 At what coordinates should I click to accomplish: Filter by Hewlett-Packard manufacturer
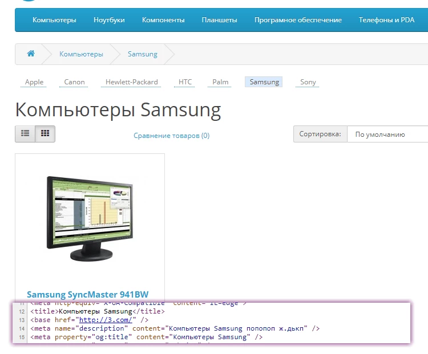[132, 82]
